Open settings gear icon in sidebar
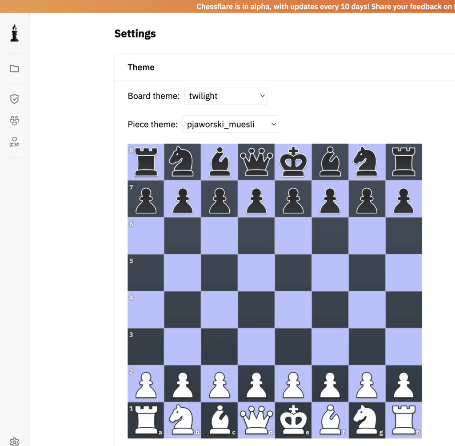Screen dimensions: 455x446 [15, 442]
